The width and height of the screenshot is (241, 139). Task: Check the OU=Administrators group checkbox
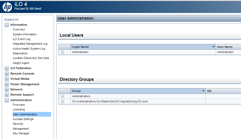tap(63, 101)
